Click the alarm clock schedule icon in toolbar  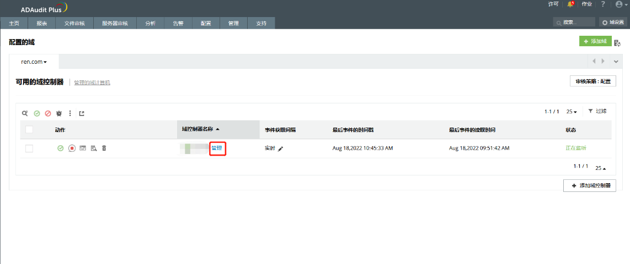pyautogui.click(x=59, y=113)
